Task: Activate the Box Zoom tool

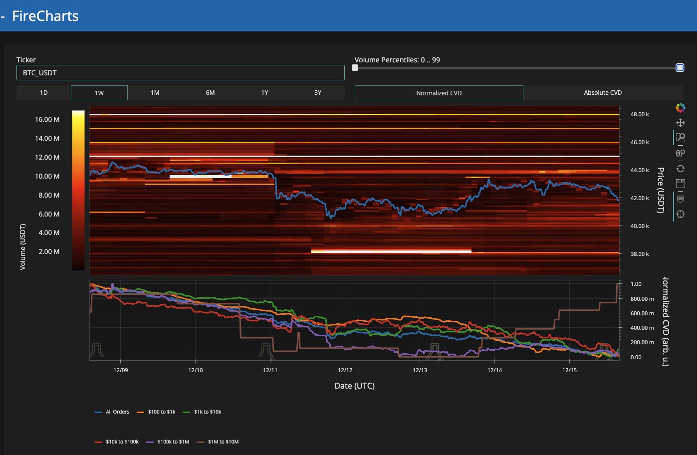Action: point(680,138)
